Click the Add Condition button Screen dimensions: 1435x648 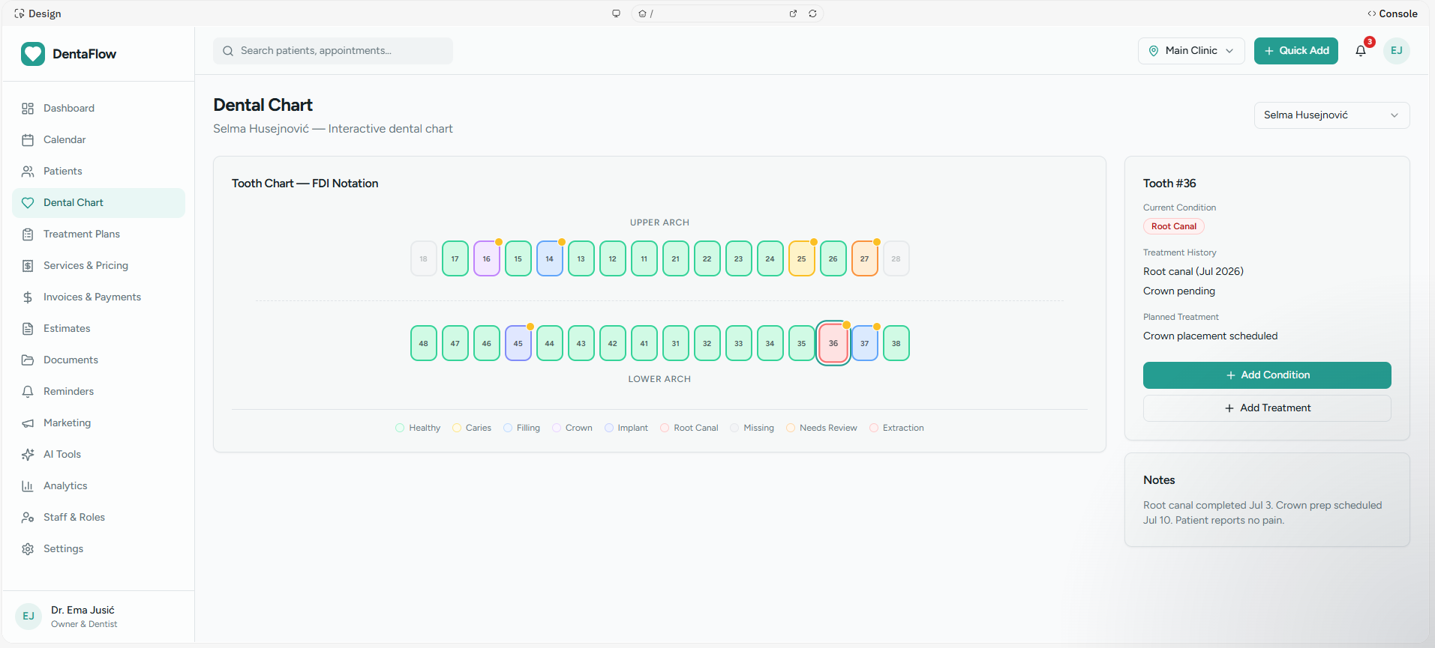tap(1267, 375)
